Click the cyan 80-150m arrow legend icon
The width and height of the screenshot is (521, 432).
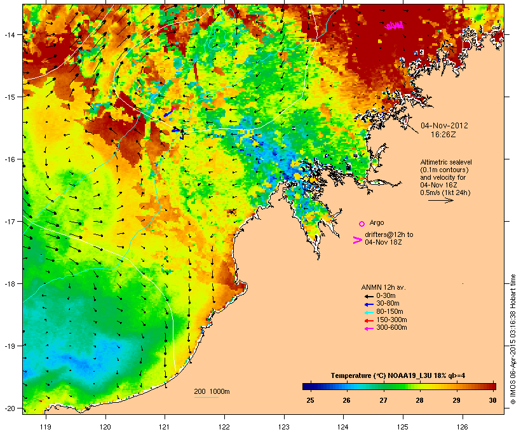[x=369, y=313]
